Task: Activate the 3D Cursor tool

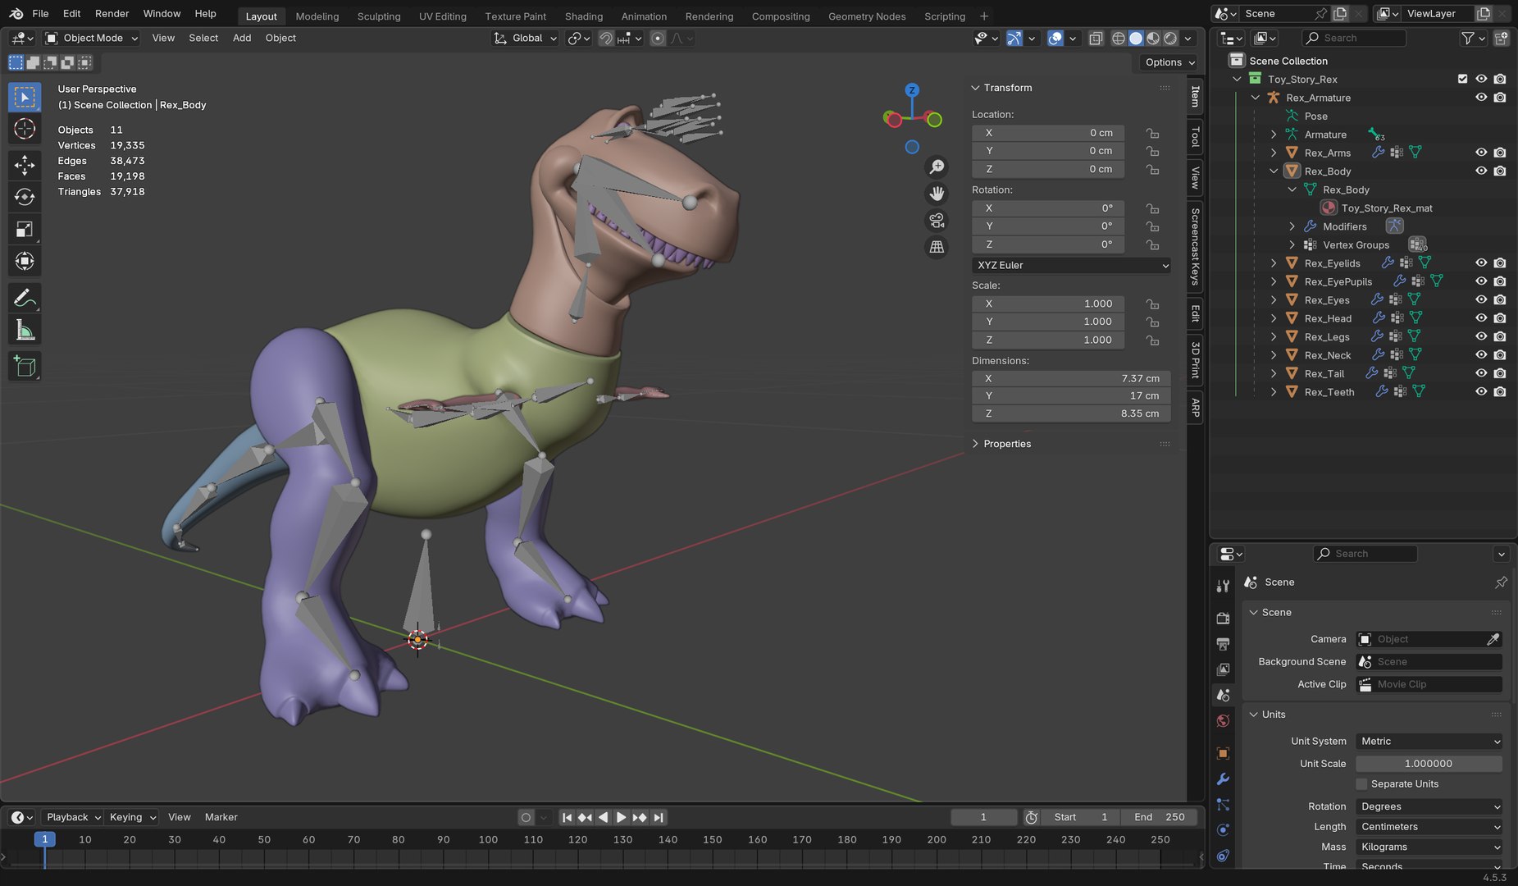Action: coord(25,129)
